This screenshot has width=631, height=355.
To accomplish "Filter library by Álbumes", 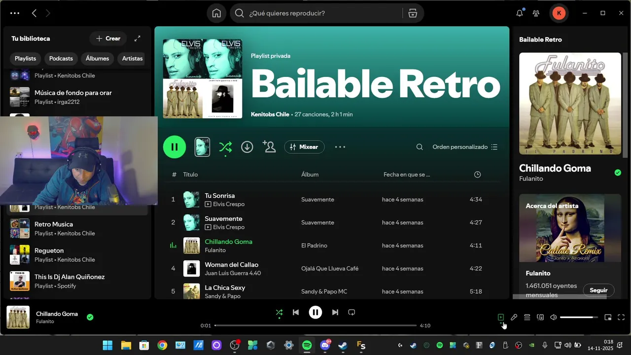I will click(x=97, y=58).
